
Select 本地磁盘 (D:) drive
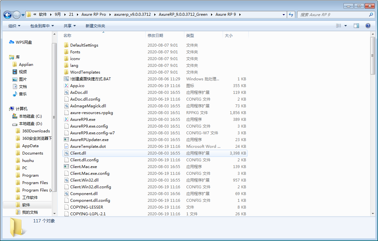(27, 123)
